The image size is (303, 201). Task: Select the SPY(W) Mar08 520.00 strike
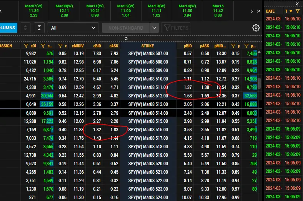[148, 164]
